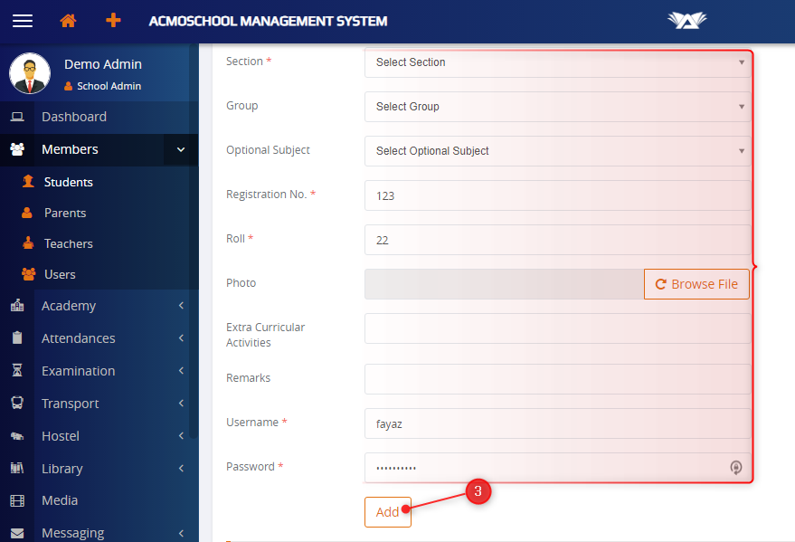Collapse the Members menu chevron
Screen dimensions: 795x542
[x=181, y=149]
